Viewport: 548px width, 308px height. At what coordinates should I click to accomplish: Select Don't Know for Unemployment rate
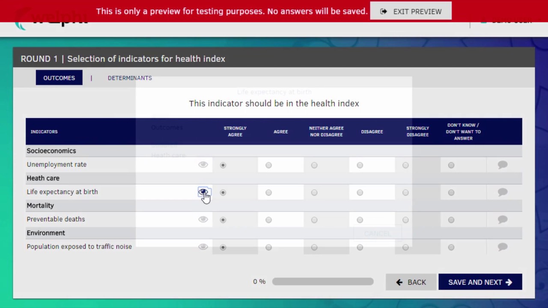(451, 165)
